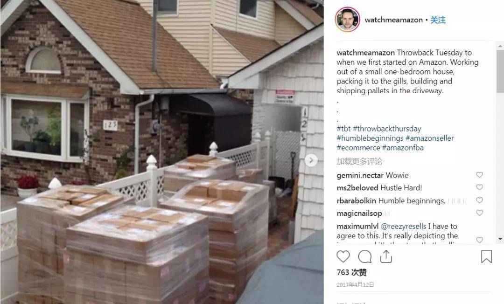The width and height of the screenshot is (504, 304).
Task: Save the post with bookmark icon
Action: coord(486,256)
